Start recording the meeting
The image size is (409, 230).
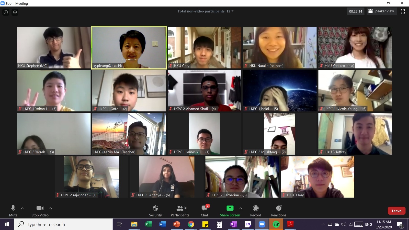click(256, 211)
